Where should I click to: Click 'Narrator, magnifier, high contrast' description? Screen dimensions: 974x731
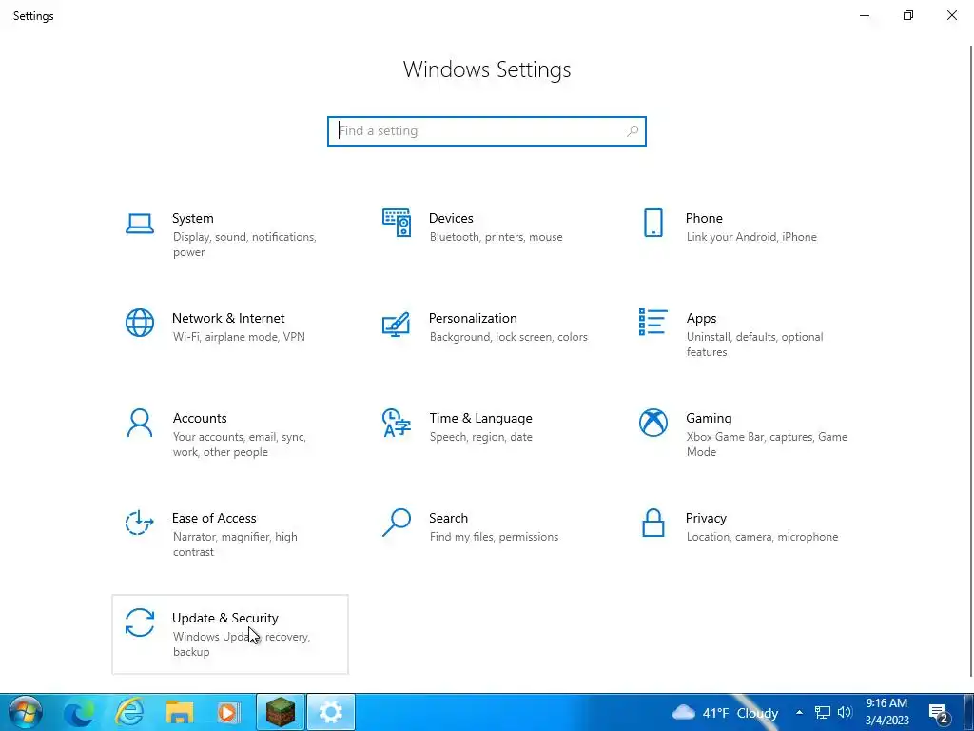[x=235, y=544]
